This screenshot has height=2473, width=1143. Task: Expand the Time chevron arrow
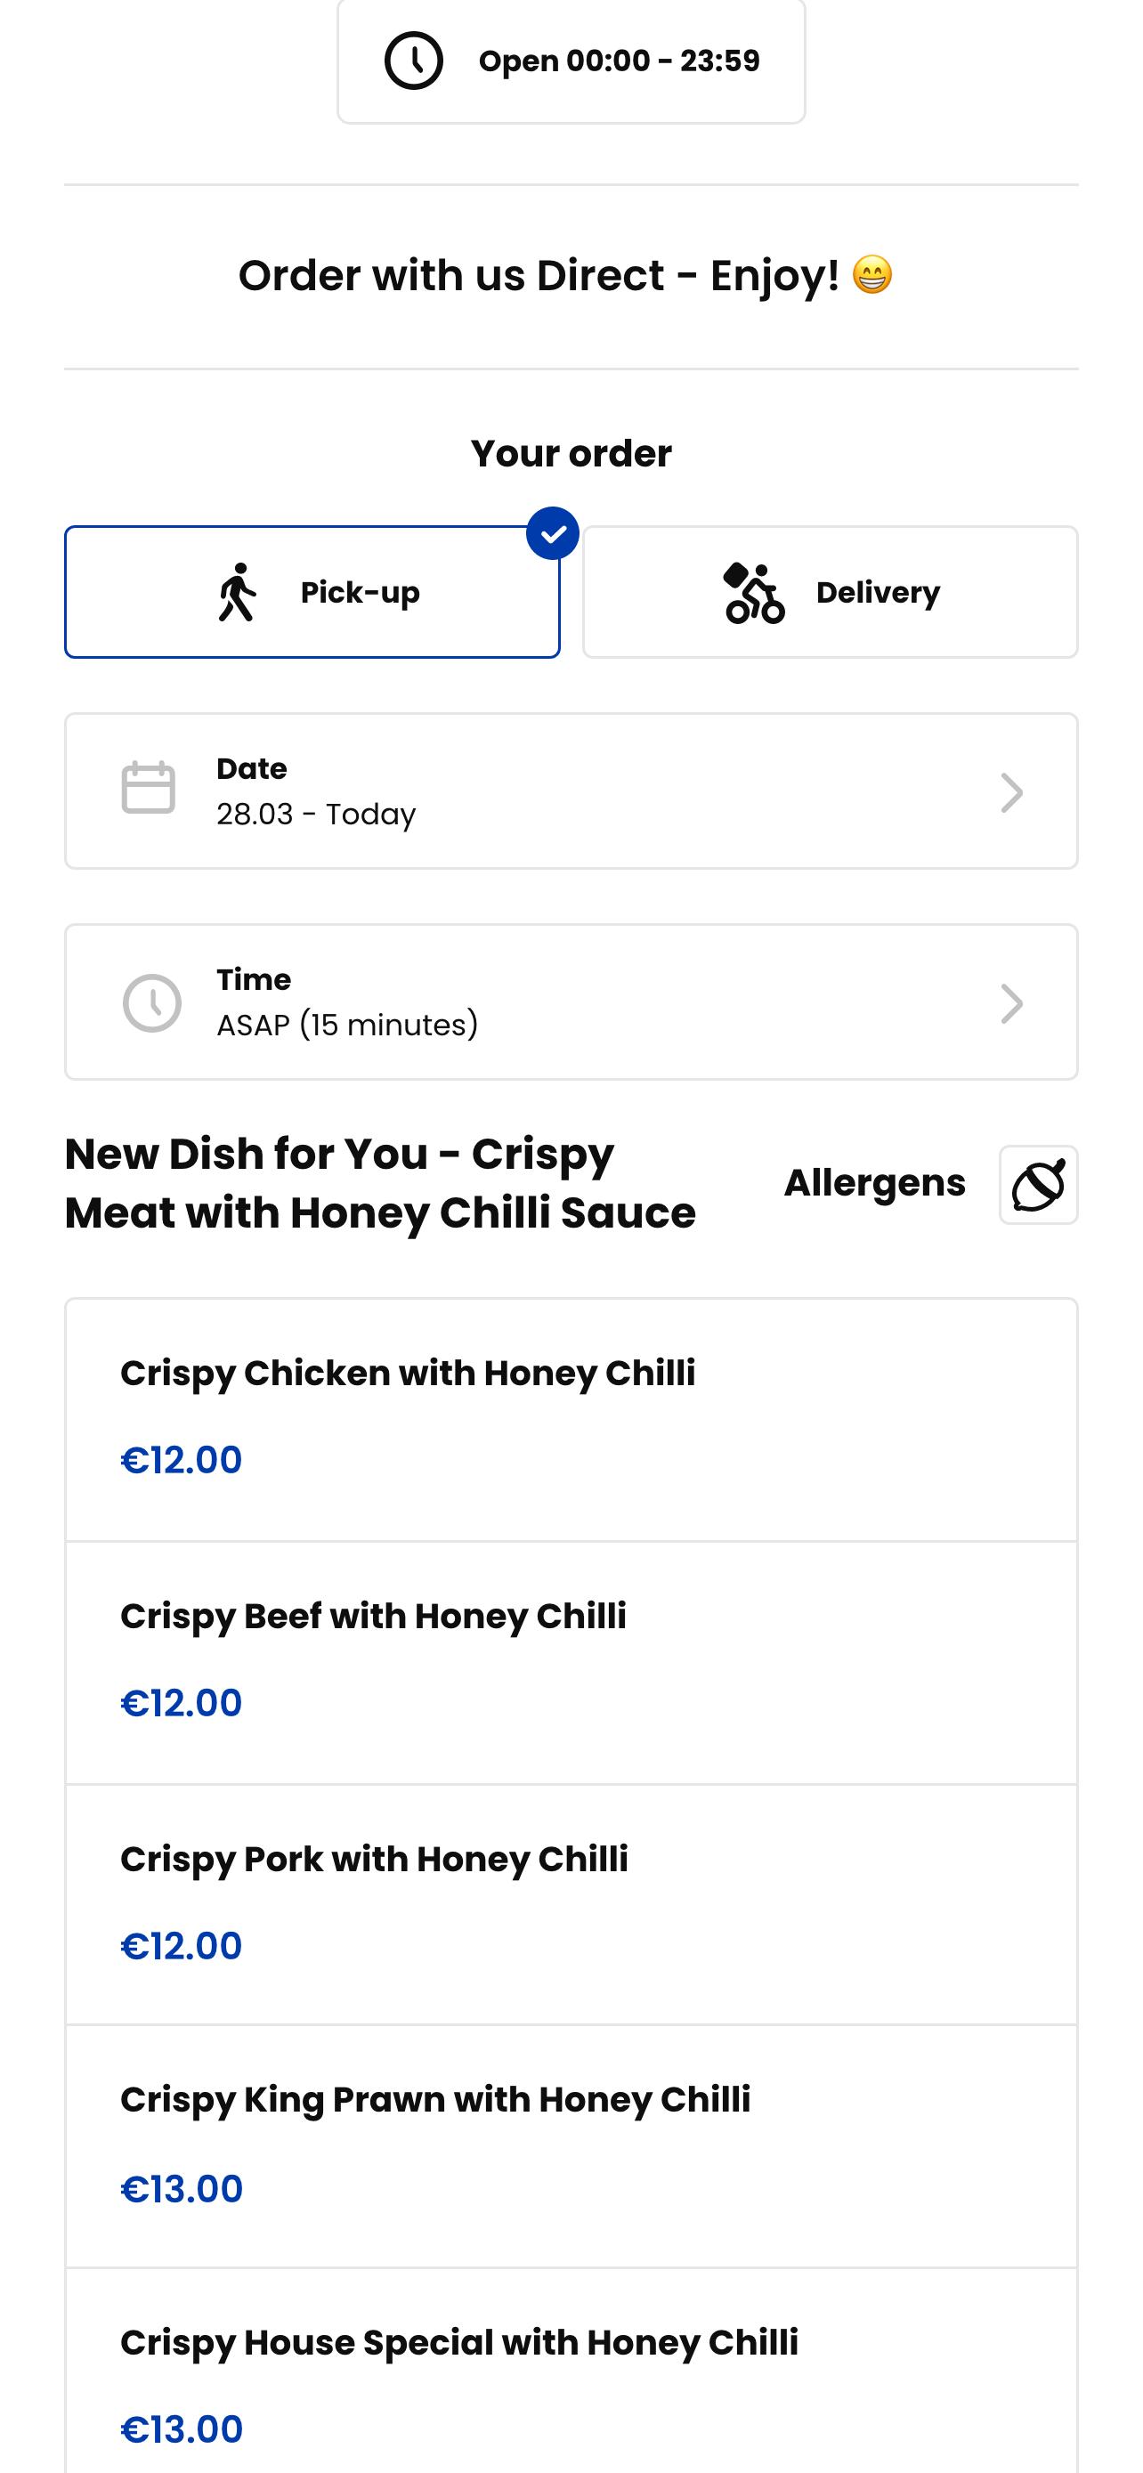coord(1011,1004)
